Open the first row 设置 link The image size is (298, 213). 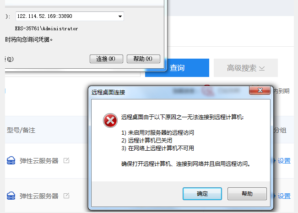pos(284,161)
